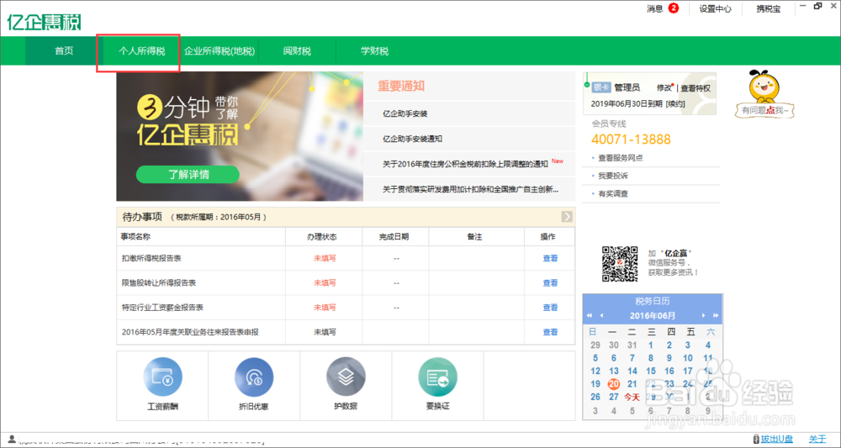Select day 15 in the tax calendar
The width and height of the screenshot is (841, 448).
(651, 371)
